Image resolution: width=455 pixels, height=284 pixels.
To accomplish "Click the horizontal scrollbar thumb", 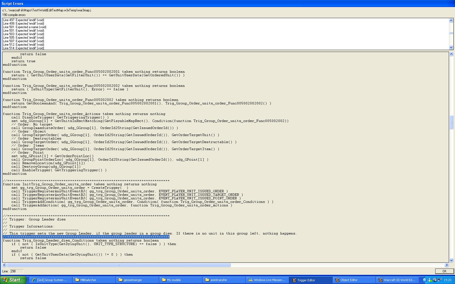I will pyautogui.click(x=119, y=265).
